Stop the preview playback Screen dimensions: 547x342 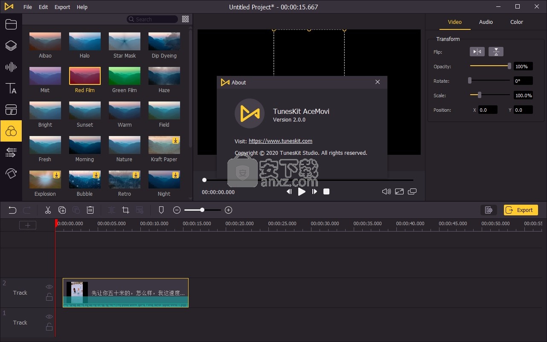click(x=326, y=191)
